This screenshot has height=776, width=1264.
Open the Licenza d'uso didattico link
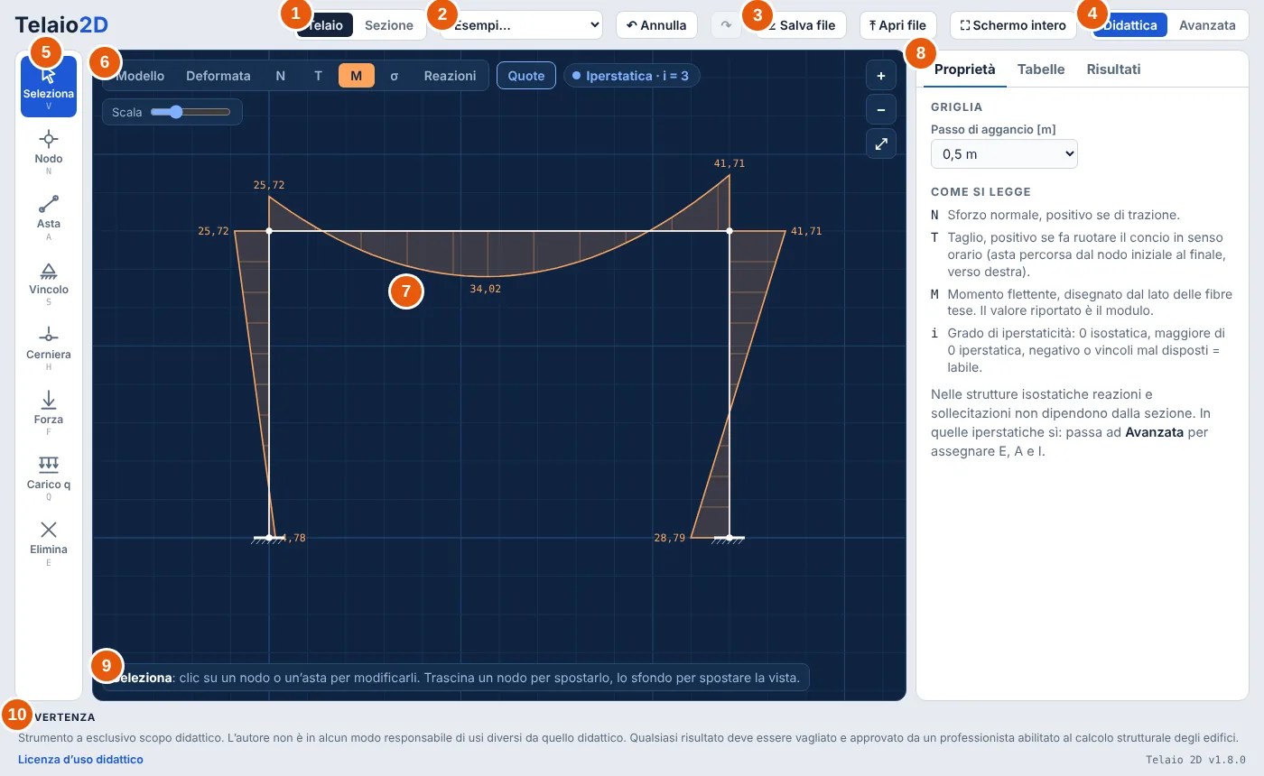pyautogui.click(x=80, y=760)
